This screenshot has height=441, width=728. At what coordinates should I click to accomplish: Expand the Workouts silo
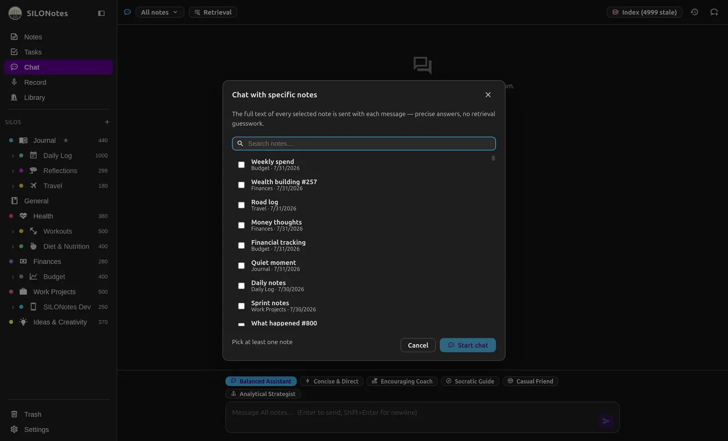pyautogui.click(x=13, y=231)
